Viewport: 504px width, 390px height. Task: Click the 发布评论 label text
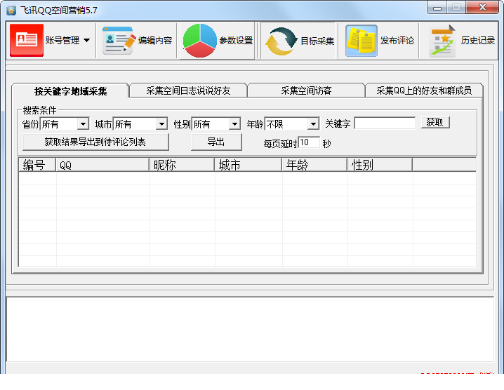(x=397, y=41)
